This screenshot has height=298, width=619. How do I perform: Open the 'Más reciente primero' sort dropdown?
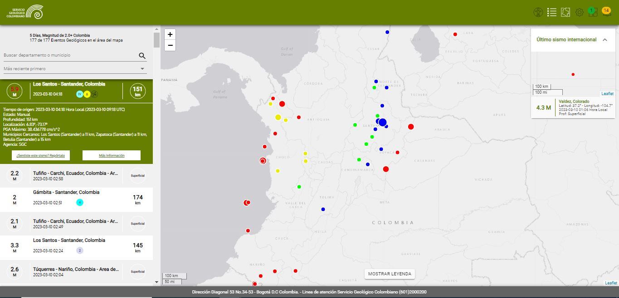tap(74, 69)
